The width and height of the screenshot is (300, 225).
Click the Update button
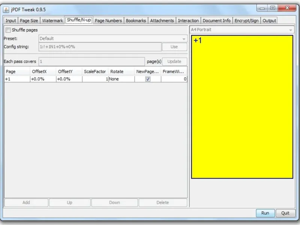click(174, 61)
